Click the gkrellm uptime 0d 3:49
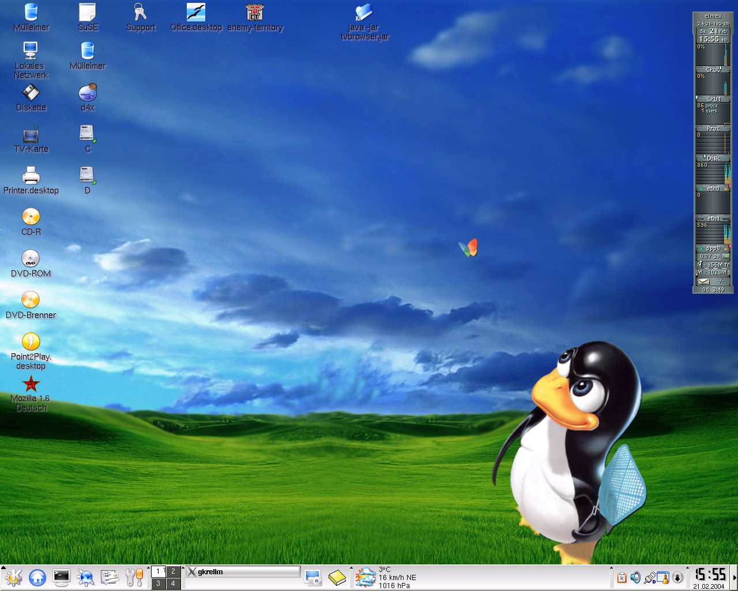This screenshot has height=591, width=738. coord(713,289)
